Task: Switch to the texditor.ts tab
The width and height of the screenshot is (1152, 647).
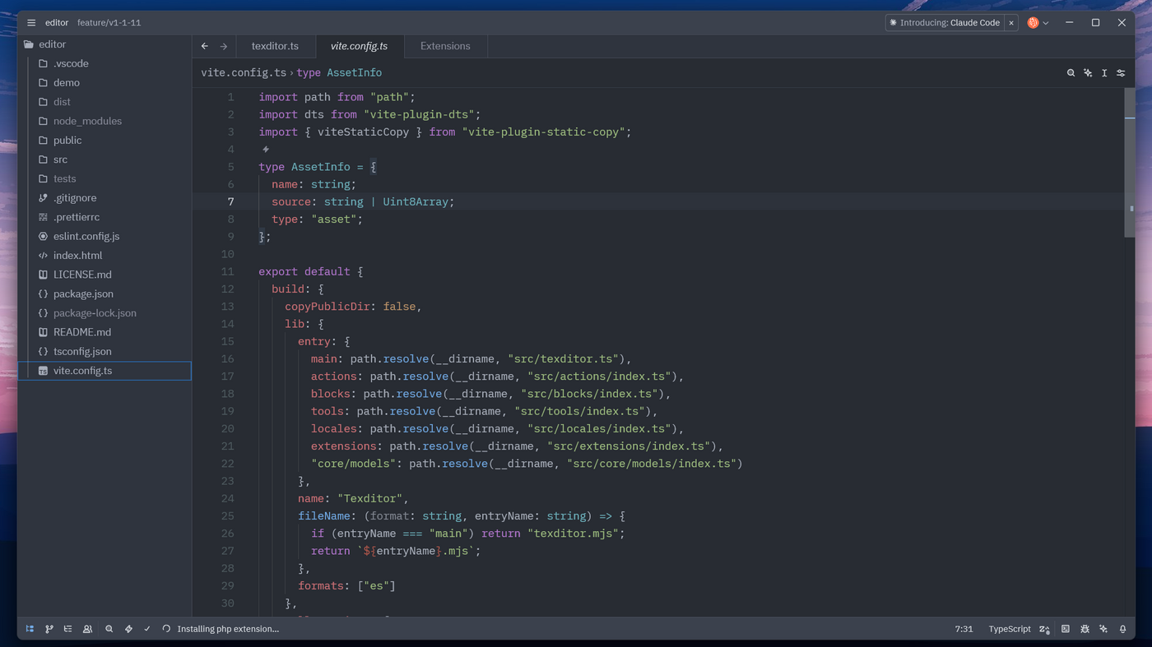Action: click(275, 46)
